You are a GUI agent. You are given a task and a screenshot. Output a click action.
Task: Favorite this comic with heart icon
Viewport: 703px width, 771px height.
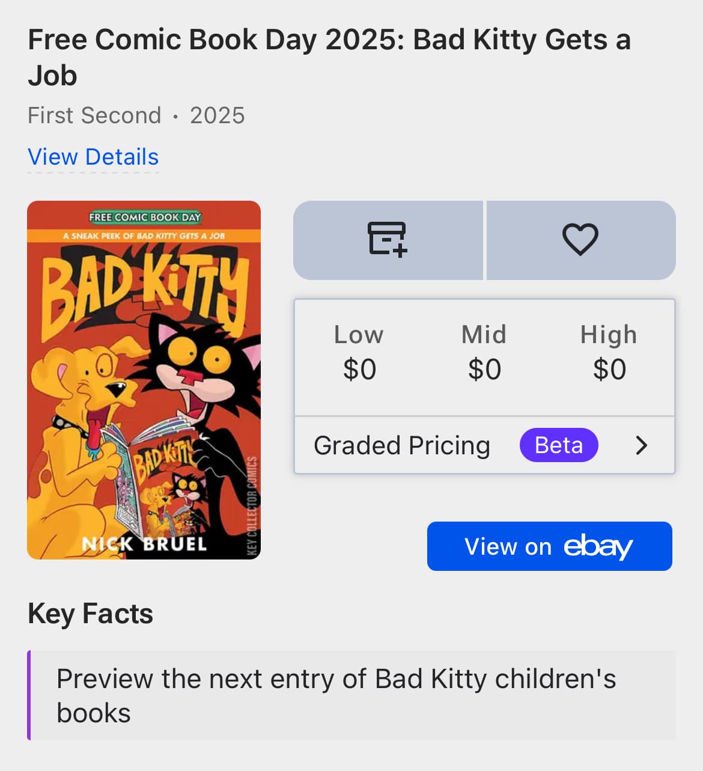pos(580,240)
